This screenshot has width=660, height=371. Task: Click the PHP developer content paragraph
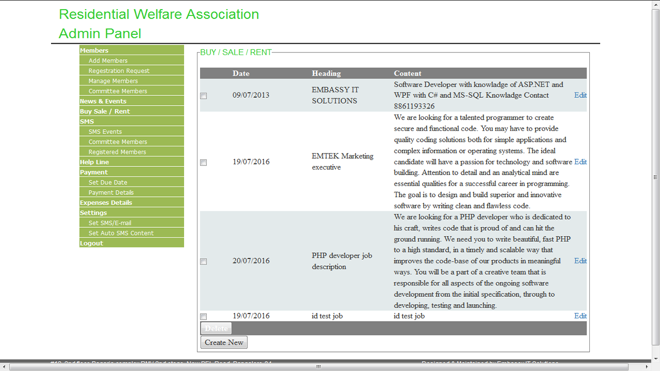tap(482, 261)
